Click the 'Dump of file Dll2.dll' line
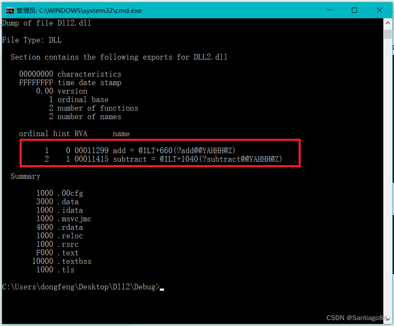 pyautogui.click(x=46, y=23)
